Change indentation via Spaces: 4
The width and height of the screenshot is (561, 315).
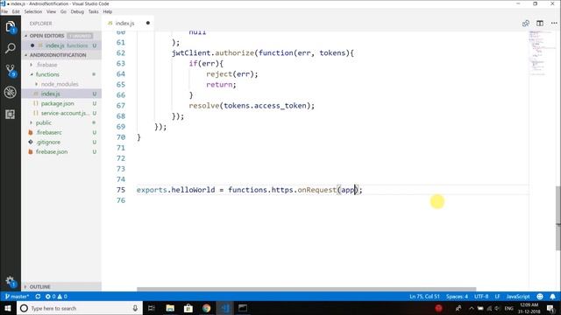point(457,297)
